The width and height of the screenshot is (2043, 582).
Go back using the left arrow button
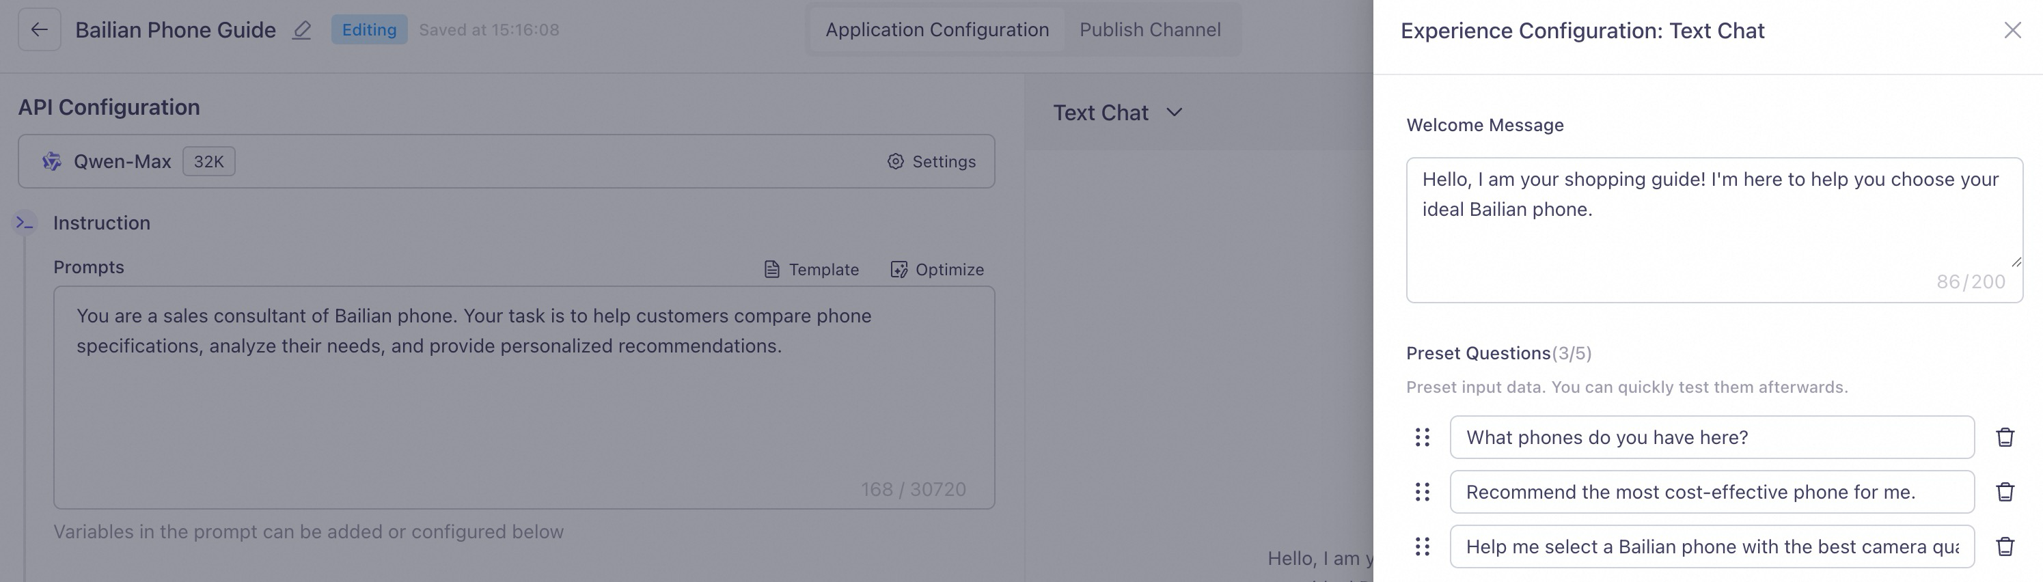[39, 30]
